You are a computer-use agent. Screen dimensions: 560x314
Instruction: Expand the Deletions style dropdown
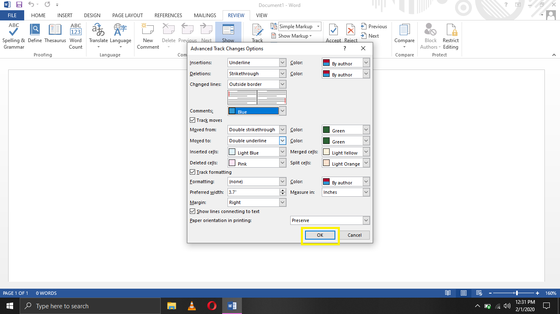(282, 74)
